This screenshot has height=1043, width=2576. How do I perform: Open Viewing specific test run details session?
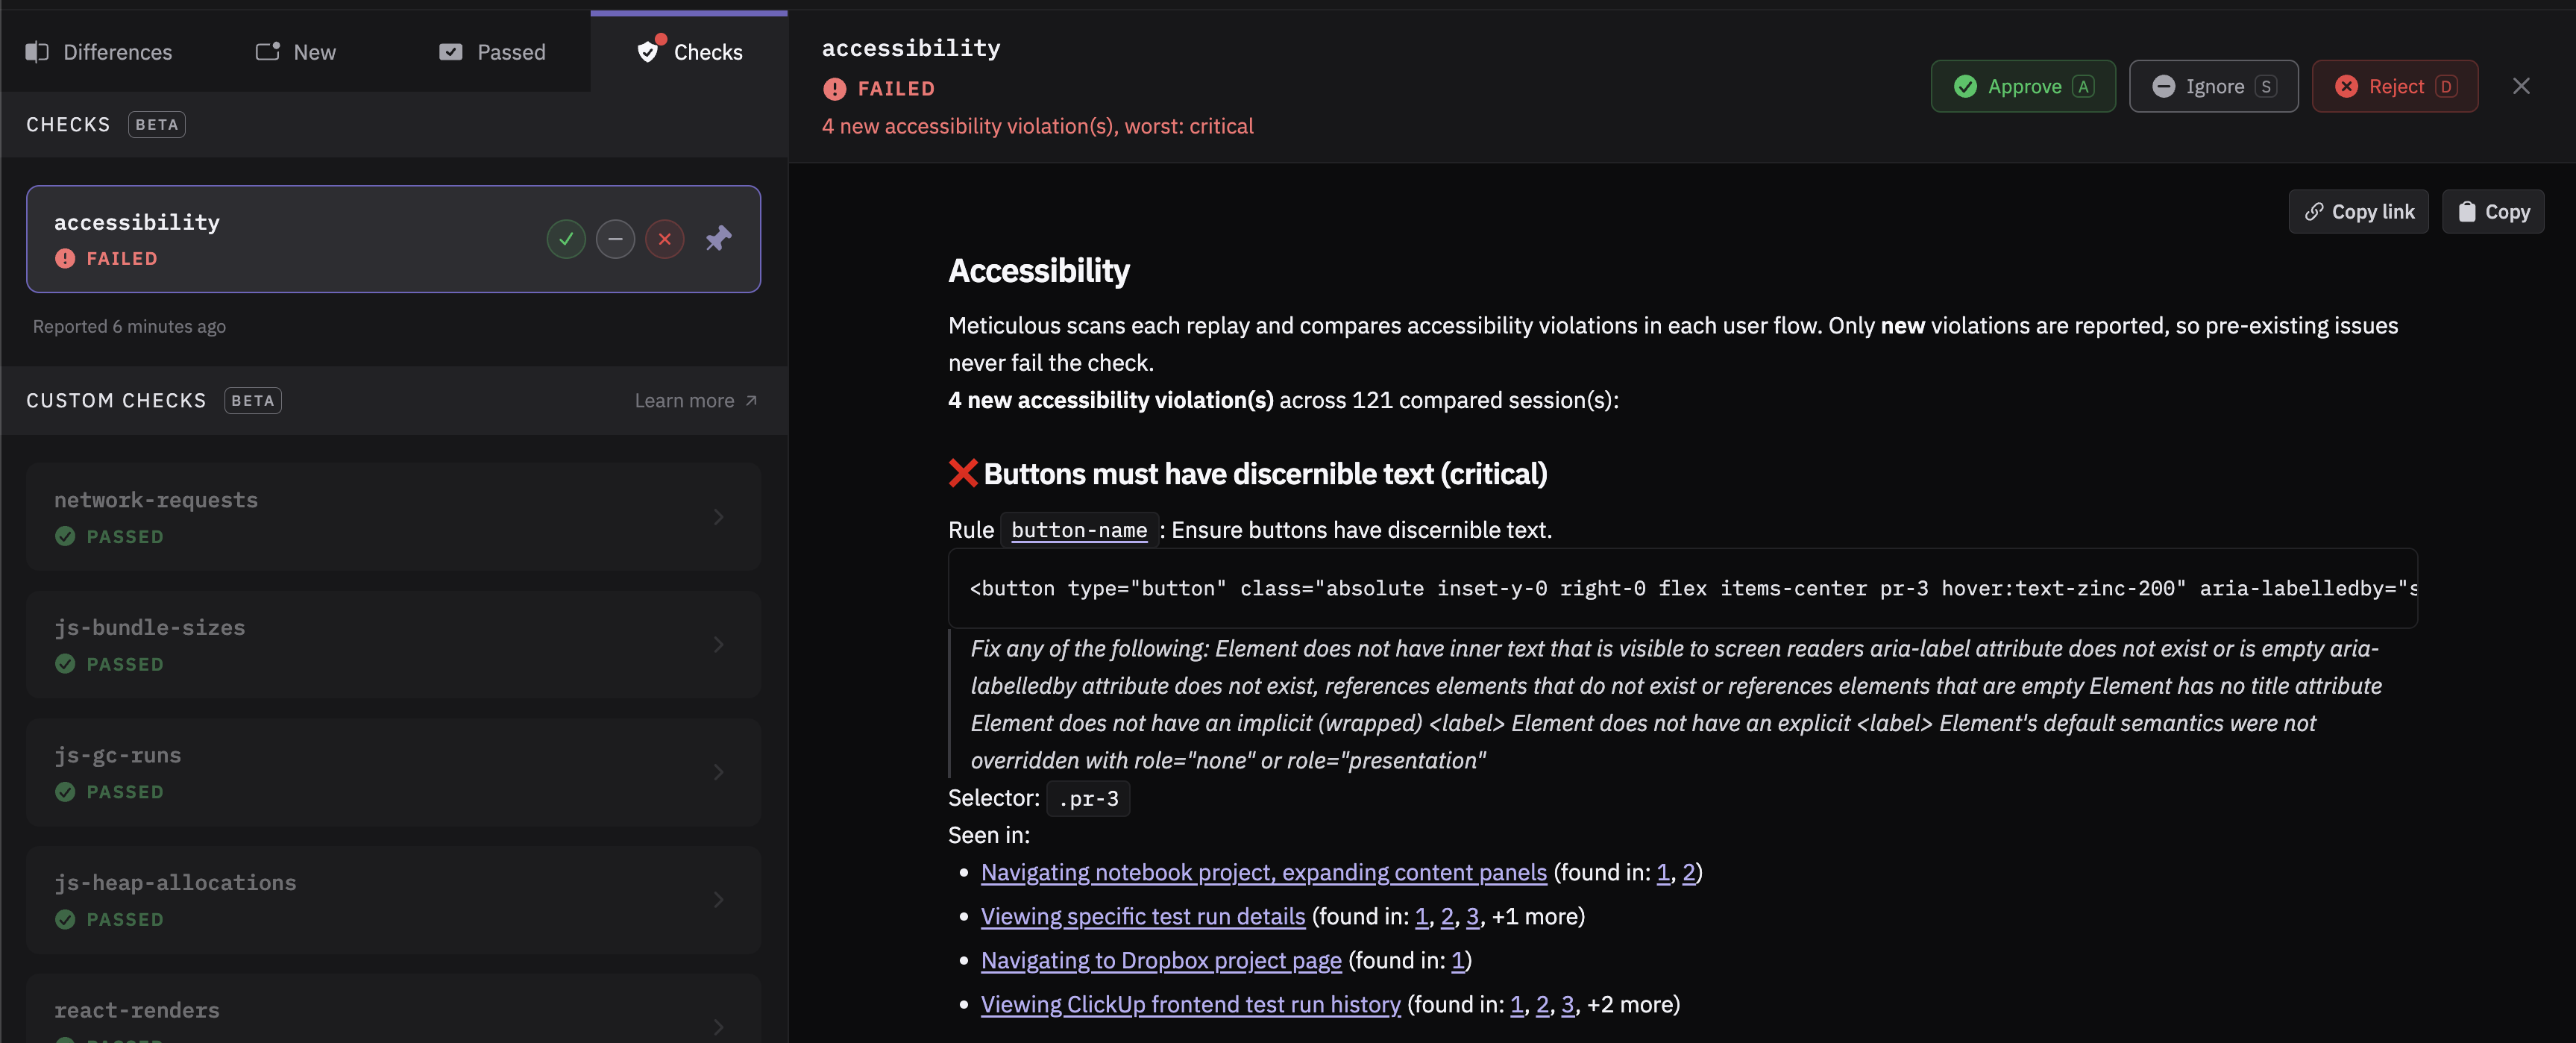point(1143,917)
